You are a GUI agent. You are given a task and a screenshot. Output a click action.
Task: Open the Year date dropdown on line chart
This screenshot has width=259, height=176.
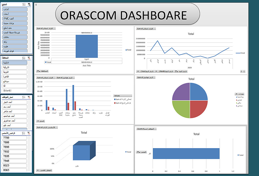pos(145,71)
